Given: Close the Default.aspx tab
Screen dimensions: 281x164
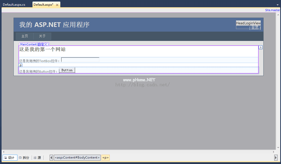Looking at the screenshot, I should pyautogui.click(x=57, y=5).
